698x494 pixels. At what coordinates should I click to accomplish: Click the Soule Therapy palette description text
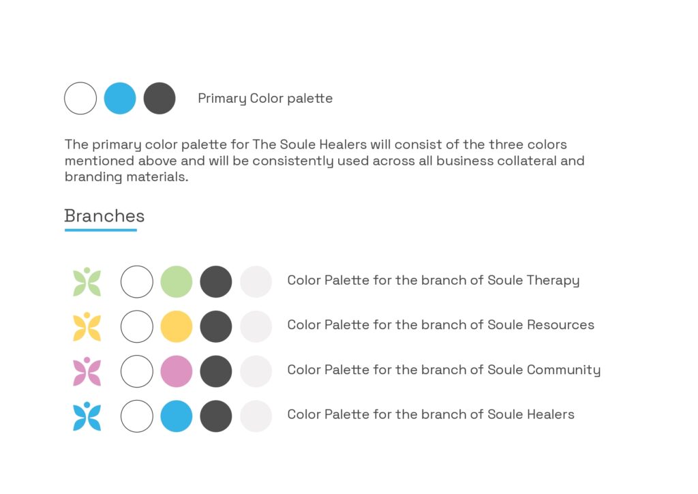tap(433, 280)
